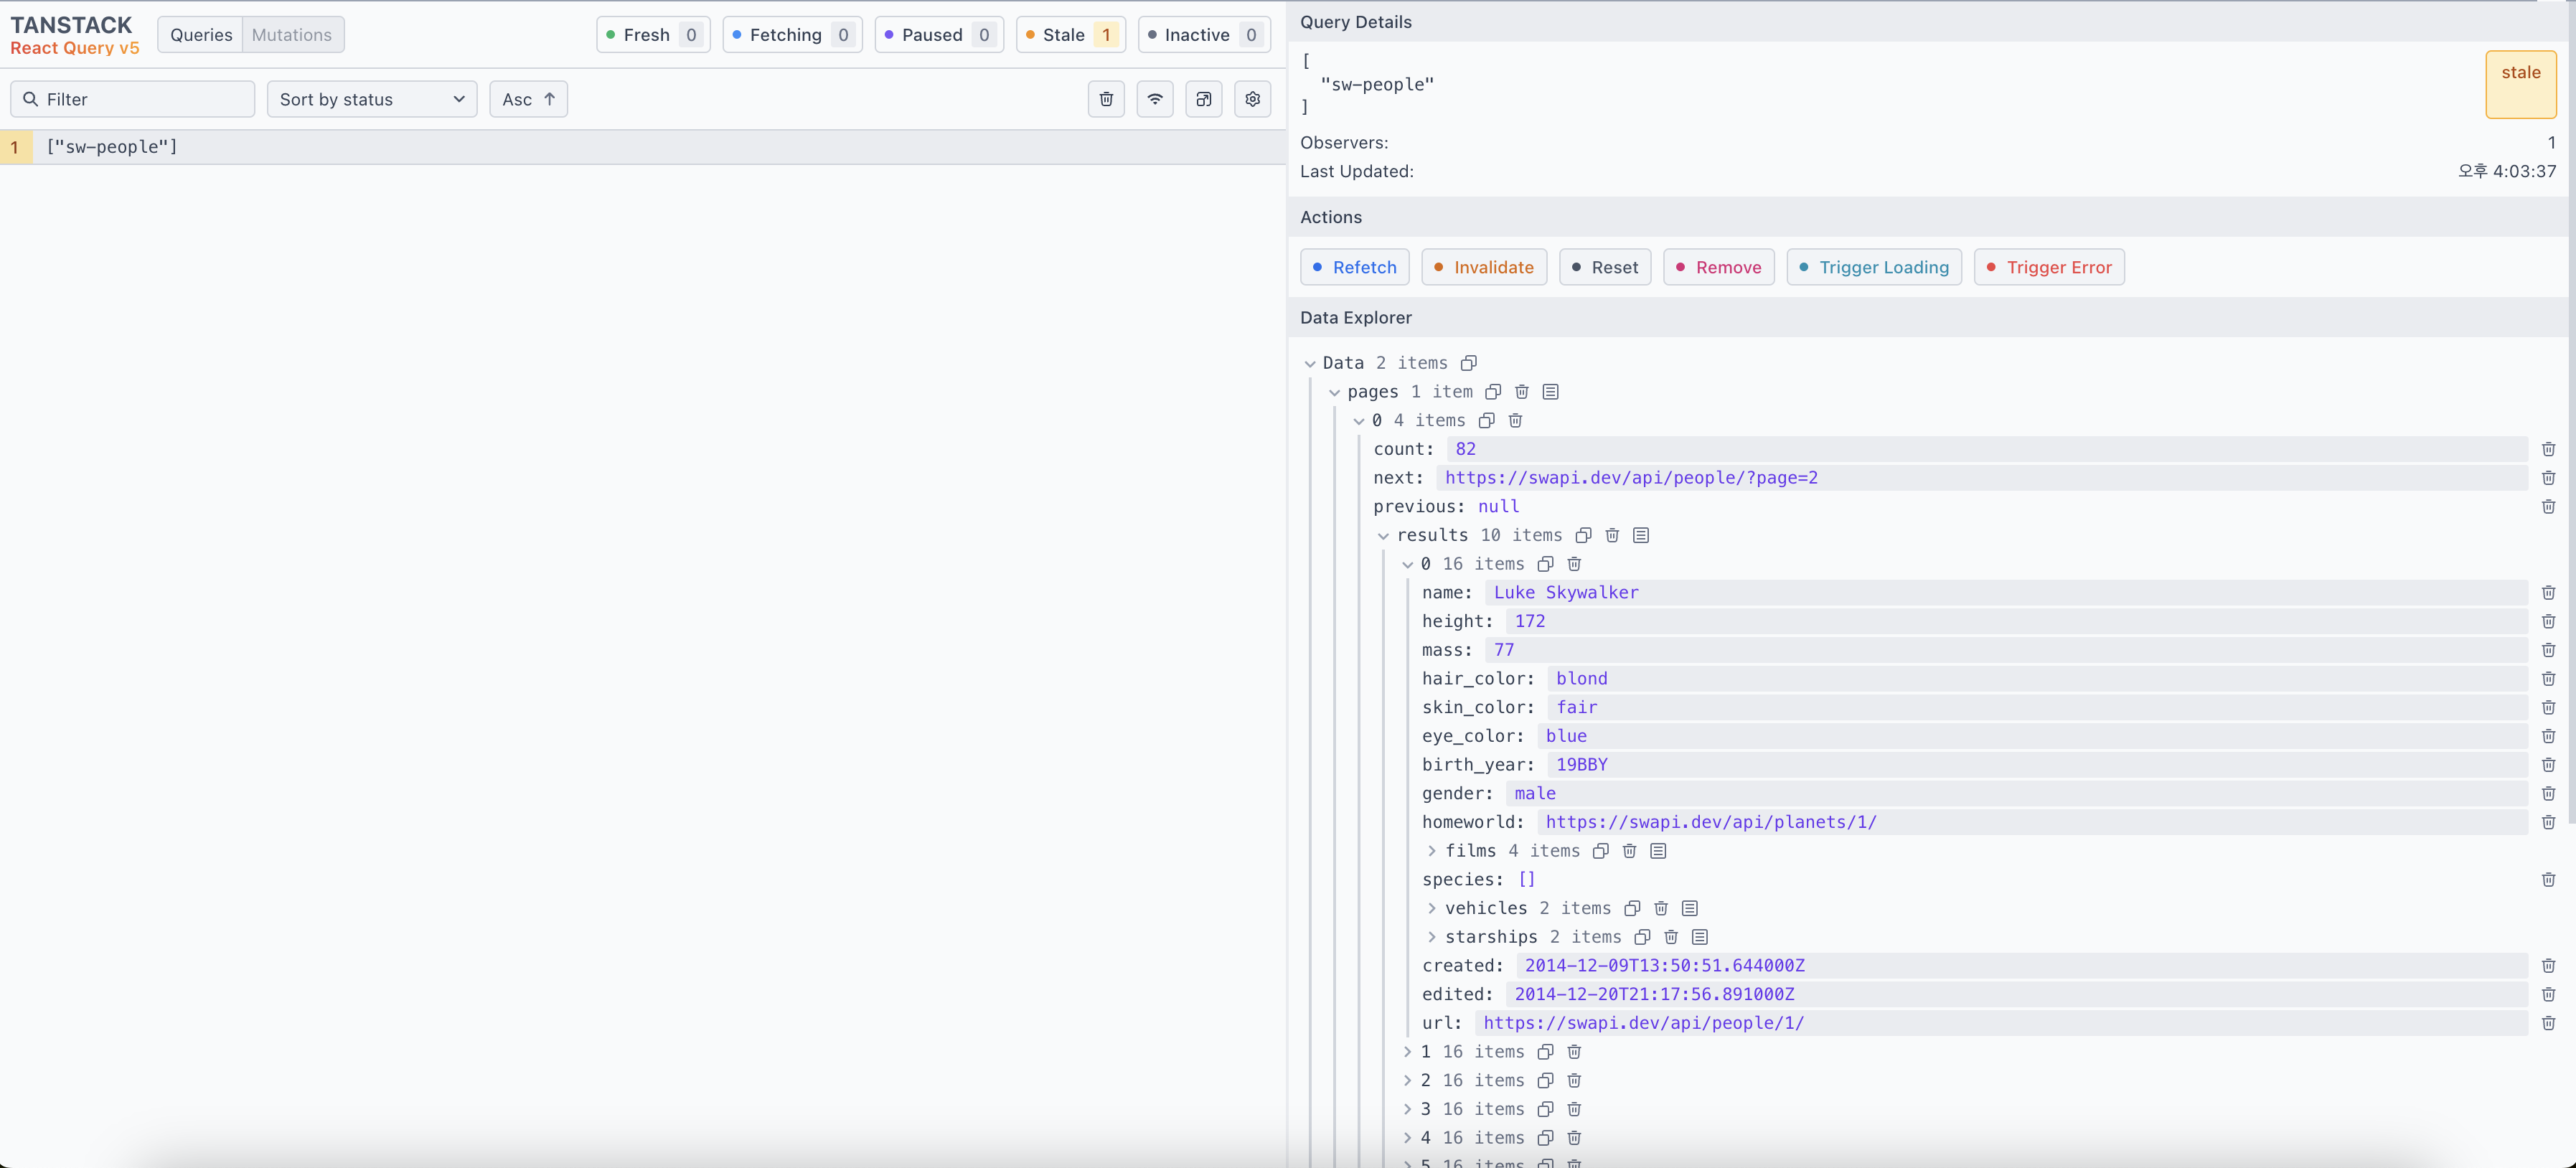
Task: Open devtools in picture-in-picture mode
Action: (x=1204, y=99)
